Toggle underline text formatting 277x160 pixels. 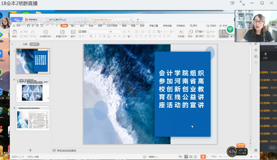(99, 36)
